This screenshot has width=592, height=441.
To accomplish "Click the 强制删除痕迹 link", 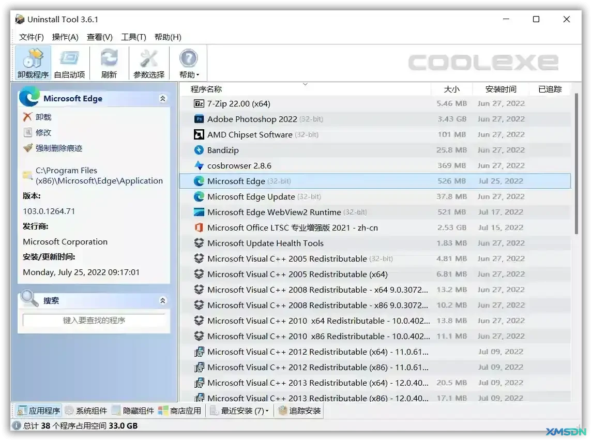I will click(x=59, y=148).
